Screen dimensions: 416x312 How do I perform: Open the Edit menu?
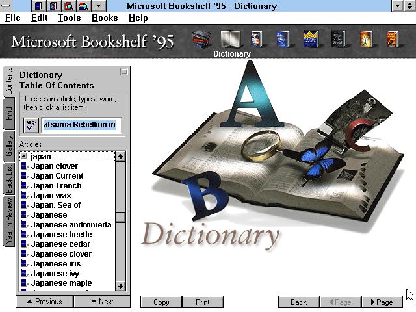39,18
